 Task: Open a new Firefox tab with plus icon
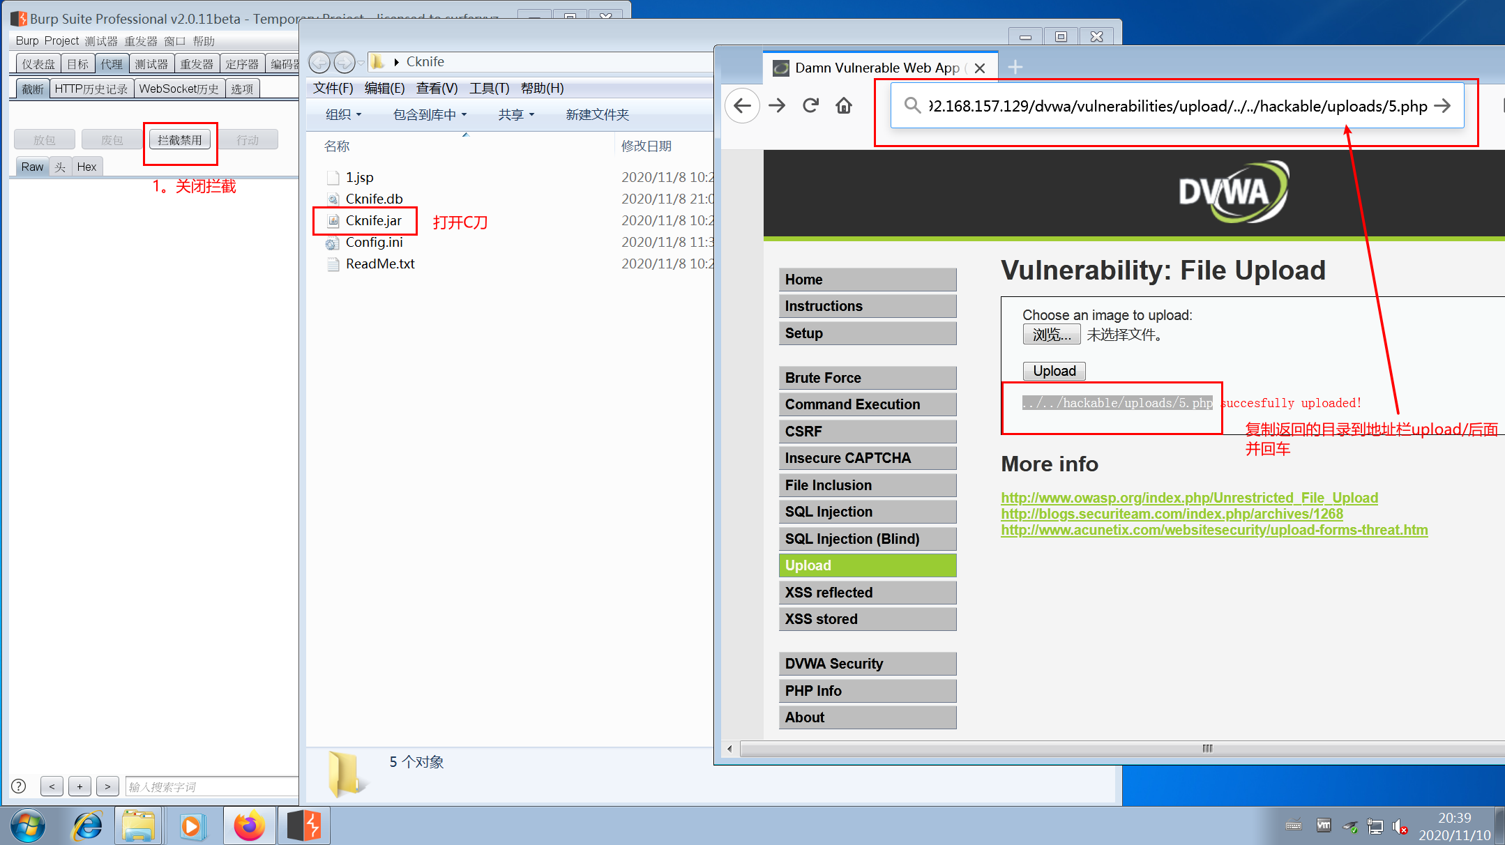(x=1015, y=68)
